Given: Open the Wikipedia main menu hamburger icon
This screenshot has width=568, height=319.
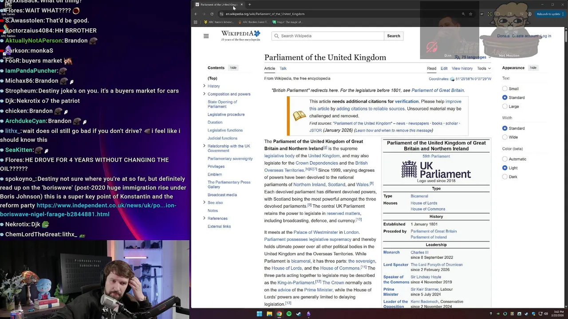Looking at the screenshot, I should point(206,36).
